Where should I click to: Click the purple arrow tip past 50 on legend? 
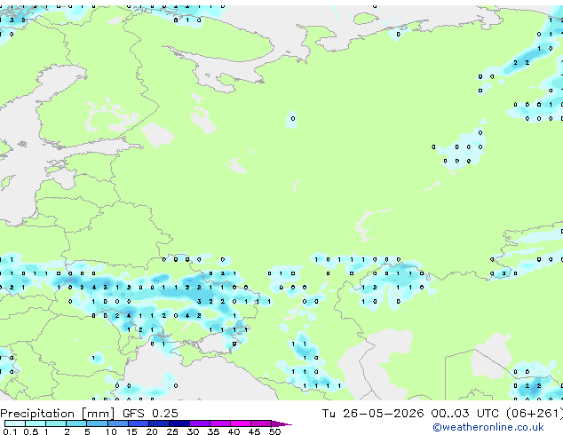click(x=281, y=423)
